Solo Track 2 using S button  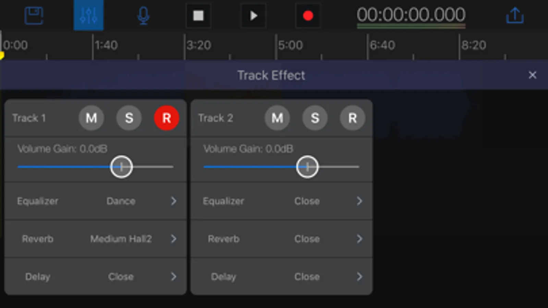[x=315, y=118]
